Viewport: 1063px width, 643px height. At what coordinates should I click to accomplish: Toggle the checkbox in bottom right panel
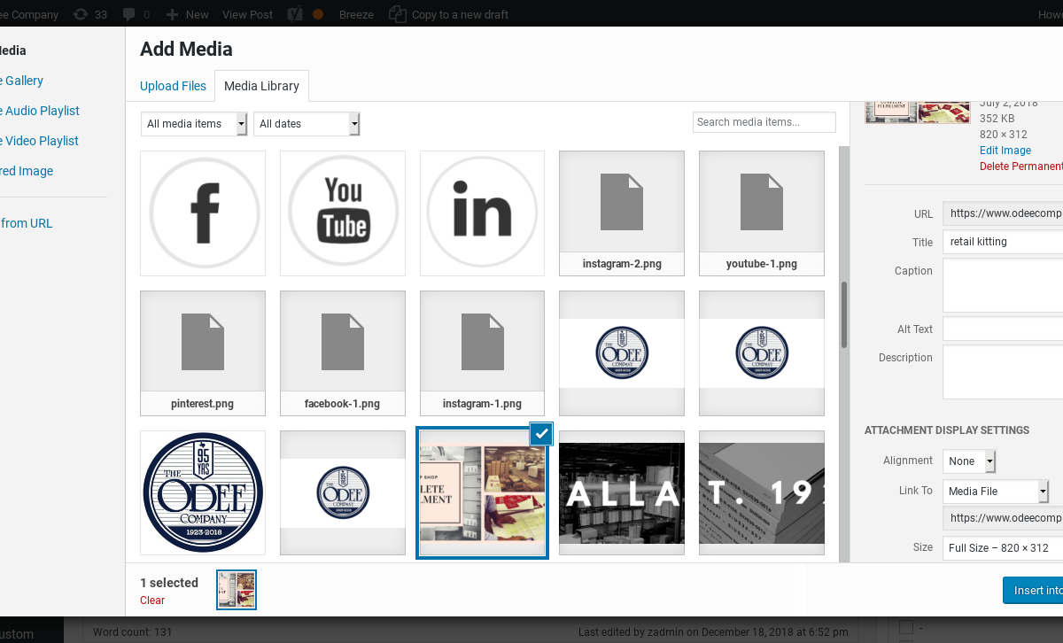pyautogui.click(x=905, y=627)
